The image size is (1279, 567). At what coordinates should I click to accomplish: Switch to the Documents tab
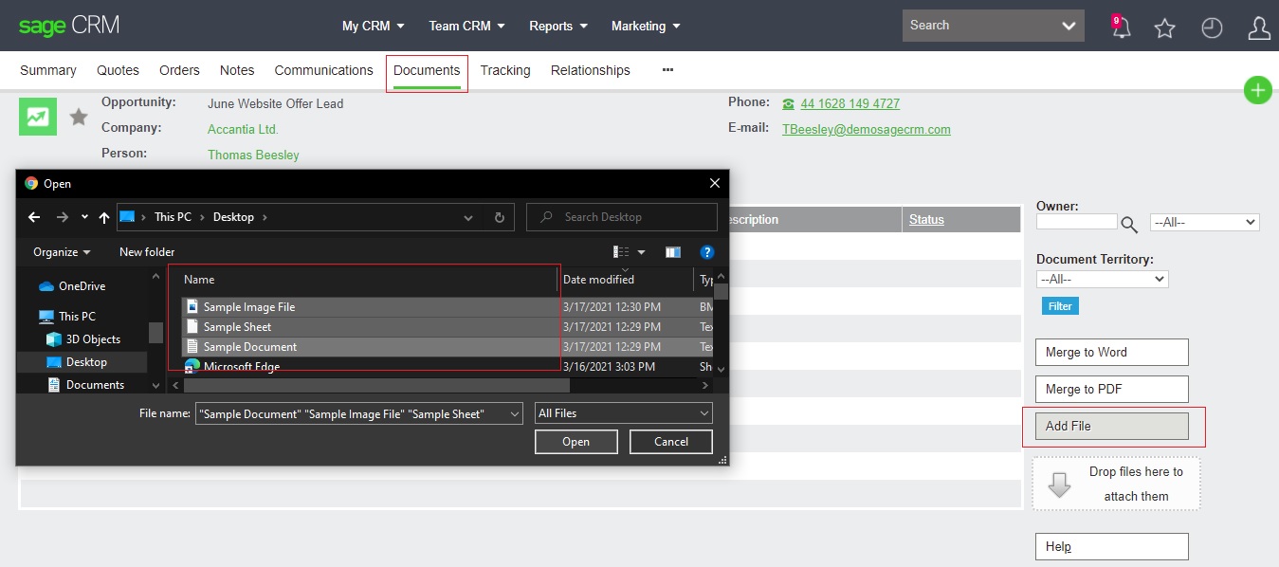click(x=427, y=69)
